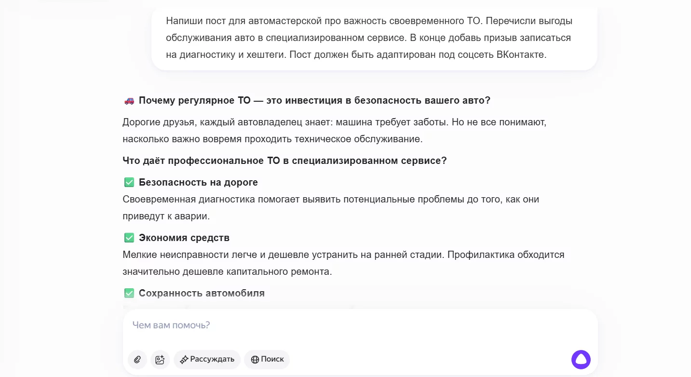Image resolution: width=691 pixels, height=377 pixels.
Task: Click the paragraph starting "Дорогие друзья"
Action: click(334, 131)
